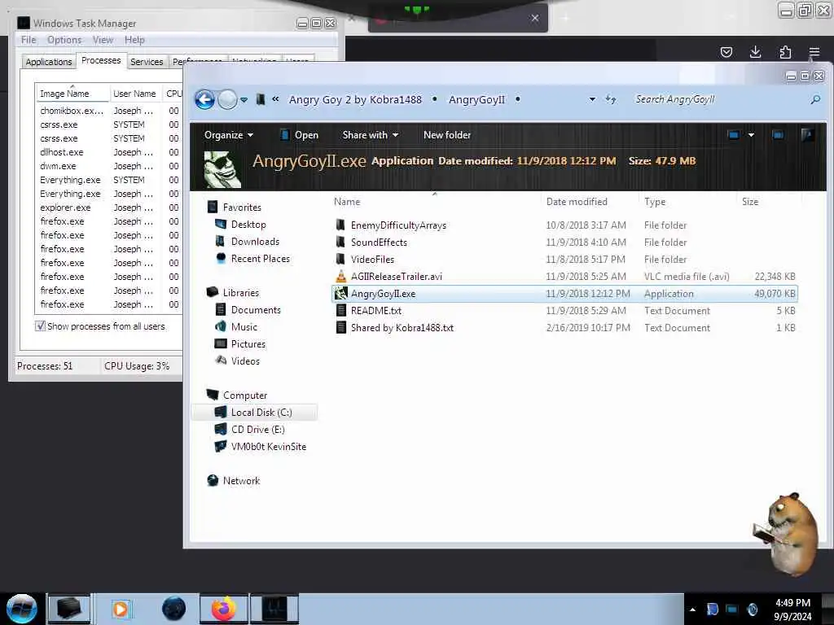Select the CD Drive (E:) icon
The image size is (834, 625).
coord(220,429)
